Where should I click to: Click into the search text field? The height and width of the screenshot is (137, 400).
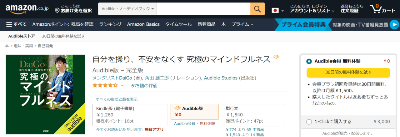coord(203,9)
